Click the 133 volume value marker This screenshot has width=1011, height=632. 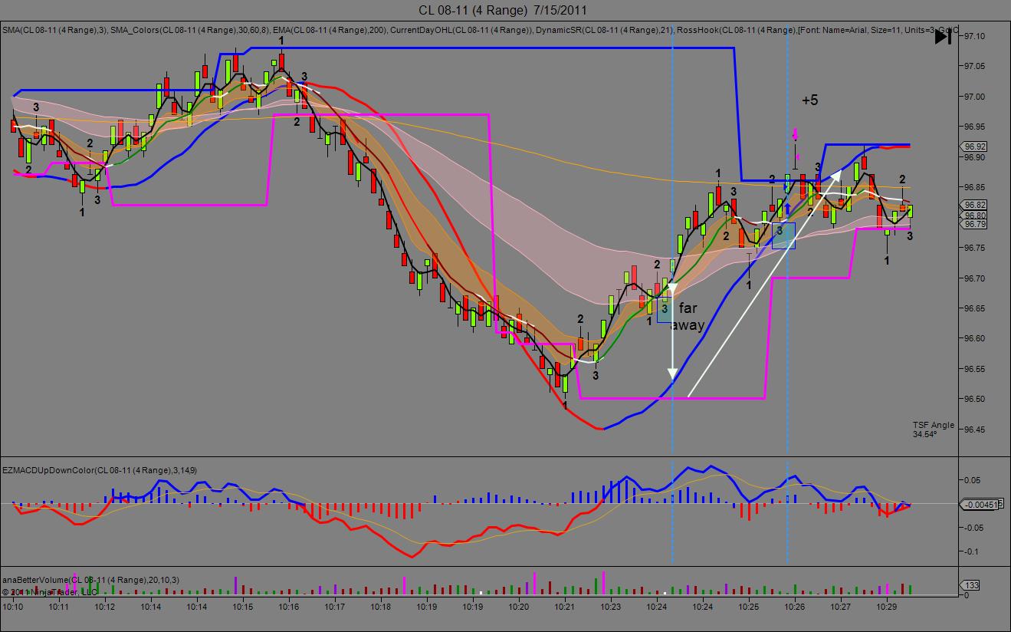971,585
